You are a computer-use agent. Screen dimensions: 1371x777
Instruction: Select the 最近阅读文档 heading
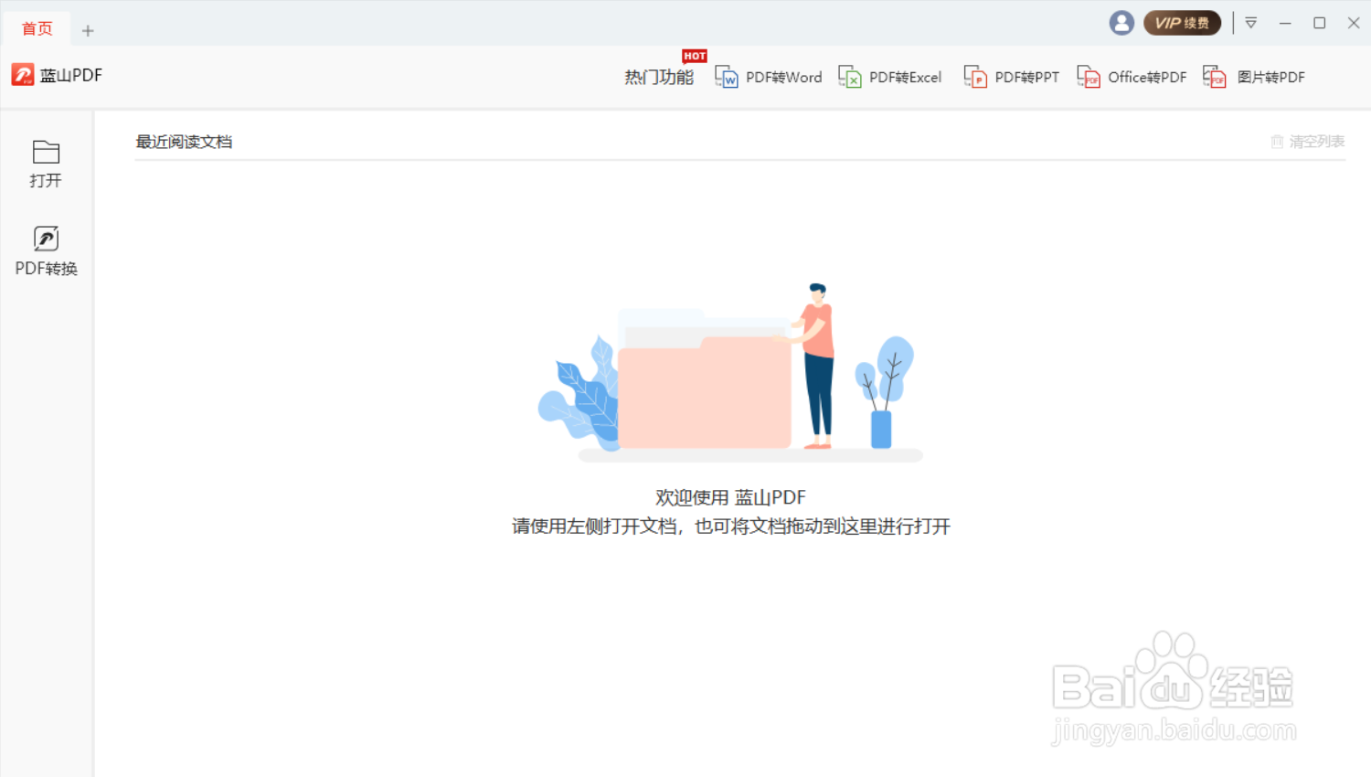coord(184,142)
